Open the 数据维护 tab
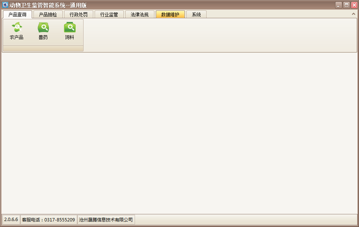 pos(170,15)
